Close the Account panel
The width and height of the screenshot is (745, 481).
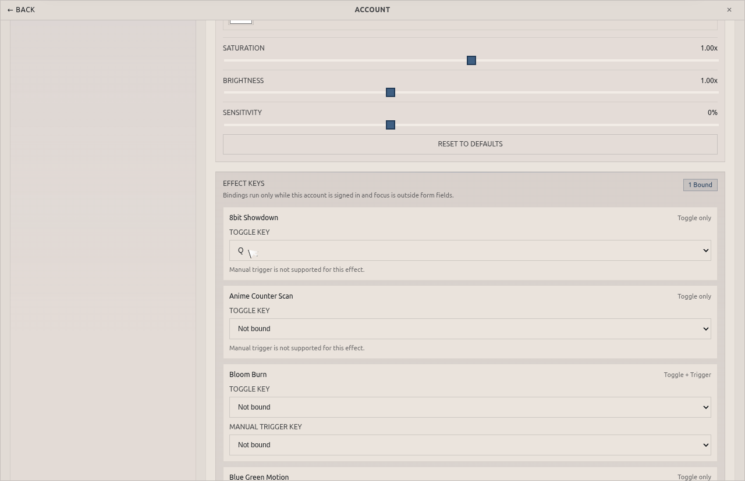pyautogui.click(x=729, y=9)
